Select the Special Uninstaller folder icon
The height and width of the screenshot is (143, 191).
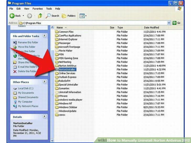(x=57, y=85)
